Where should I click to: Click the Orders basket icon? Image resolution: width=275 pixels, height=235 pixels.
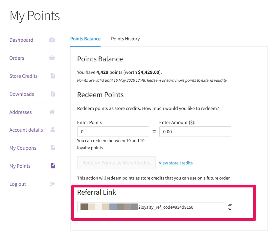click(52, 58)
